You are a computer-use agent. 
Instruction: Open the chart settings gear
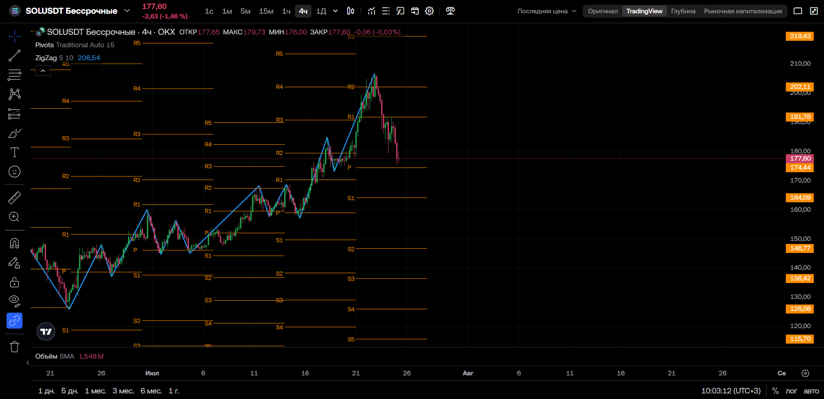click(429, 11)
